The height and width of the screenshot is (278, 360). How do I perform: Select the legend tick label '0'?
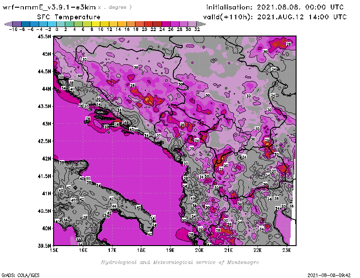coord(57,29)
